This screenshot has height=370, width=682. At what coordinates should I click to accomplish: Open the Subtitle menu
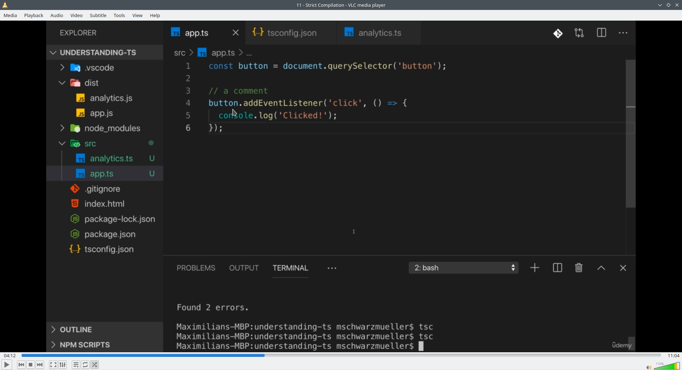pyautogui.click(x=98, y=16)
